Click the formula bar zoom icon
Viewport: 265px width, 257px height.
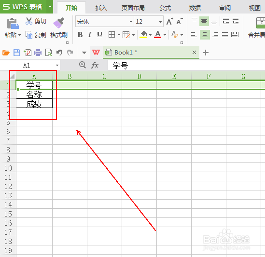coord(83,65)
